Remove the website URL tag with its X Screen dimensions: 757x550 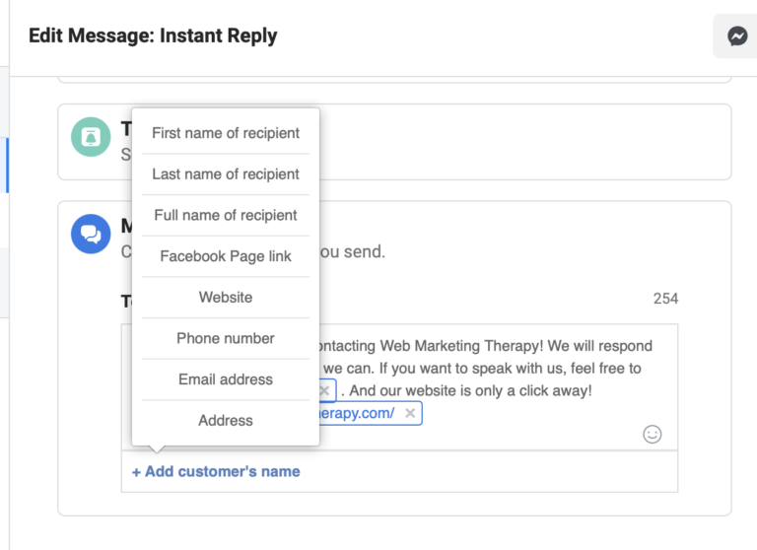point(410,414)
